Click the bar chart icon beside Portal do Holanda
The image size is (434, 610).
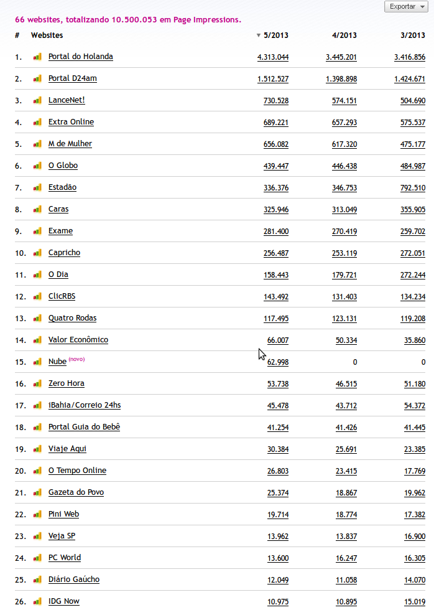click(x=37, y=57)
